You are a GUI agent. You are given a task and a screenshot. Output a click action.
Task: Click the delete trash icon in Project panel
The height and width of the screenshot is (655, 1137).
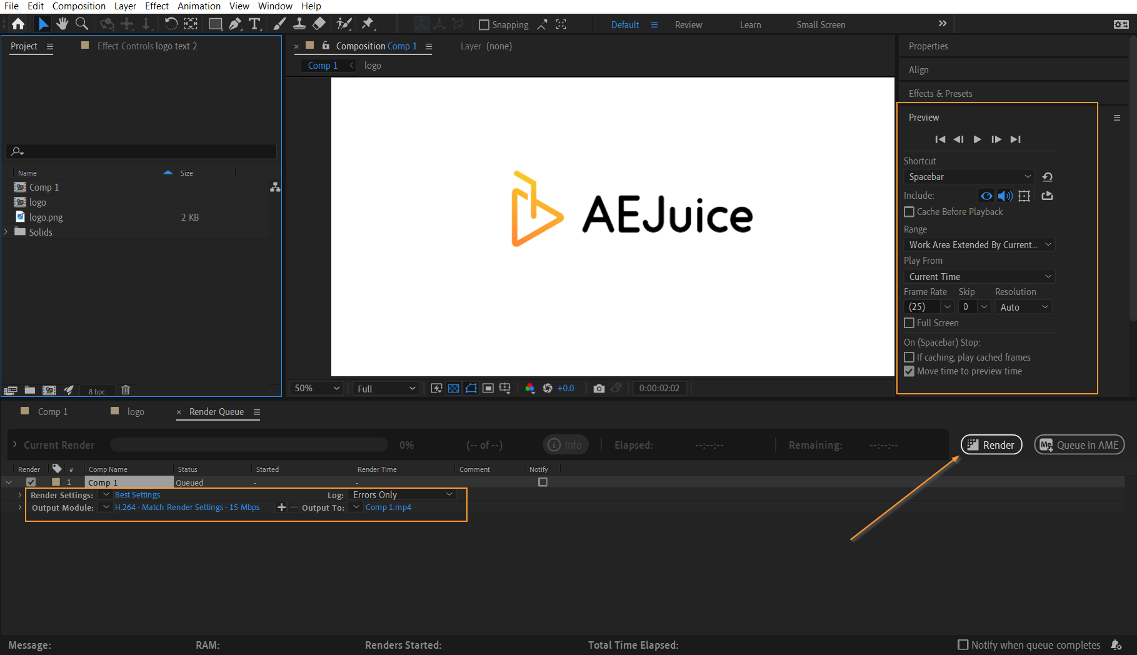tap(125, 390)
